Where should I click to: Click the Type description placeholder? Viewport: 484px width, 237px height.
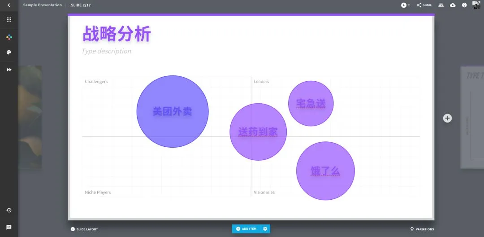coord(107,51)
